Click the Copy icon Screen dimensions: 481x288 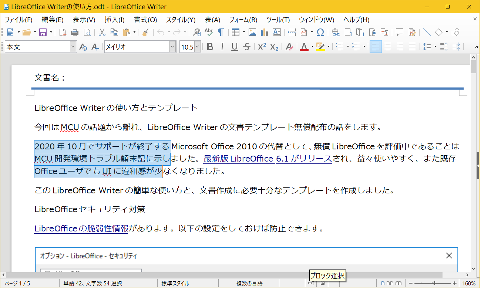click(x=115, y=33)
